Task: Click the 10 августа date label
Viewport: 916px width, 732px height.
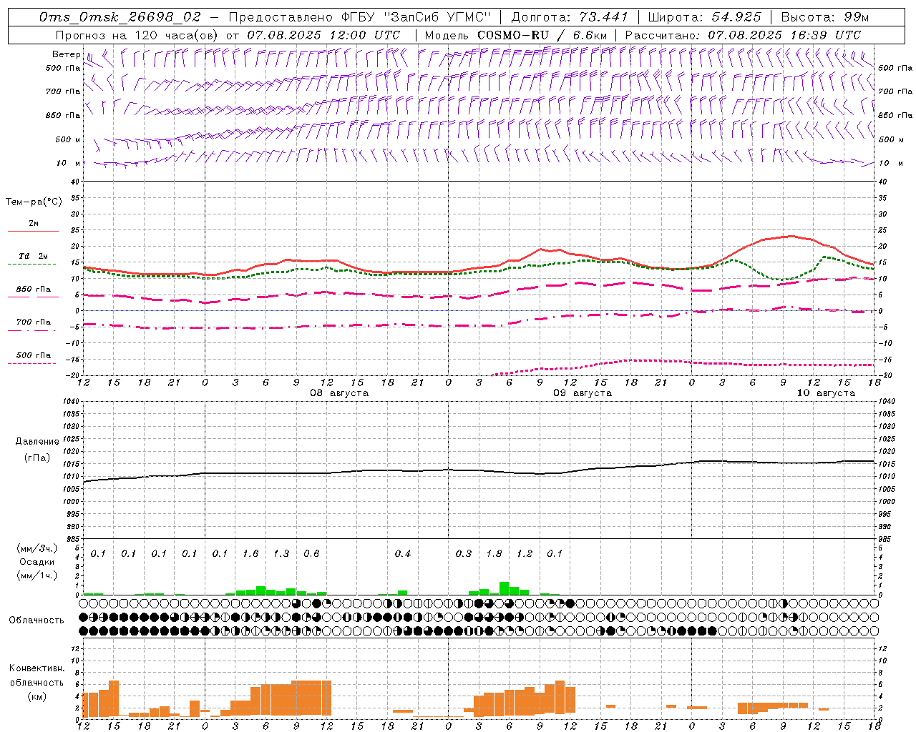Action: point(826,393)
